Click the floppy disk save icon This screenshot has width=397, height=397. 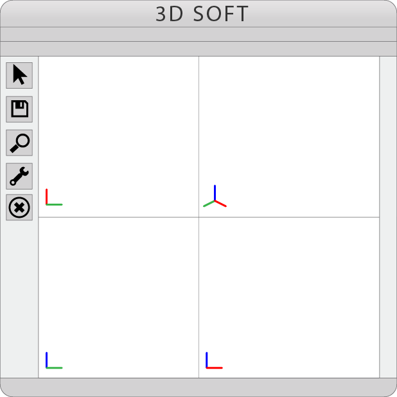tap(19, 109)
